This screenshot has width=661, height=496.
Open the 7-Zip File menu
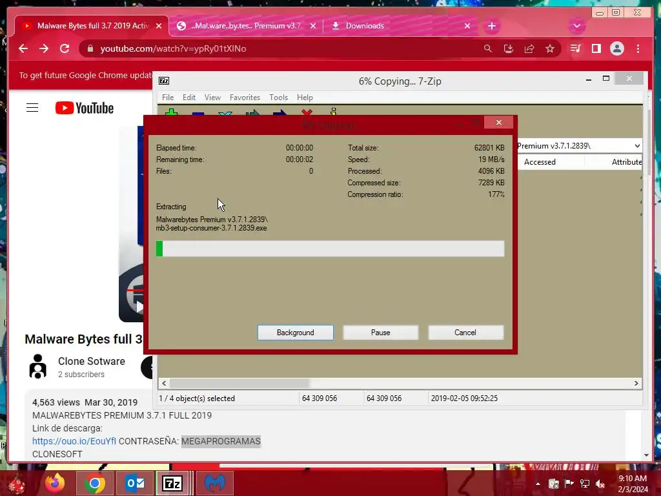point(168,98)
